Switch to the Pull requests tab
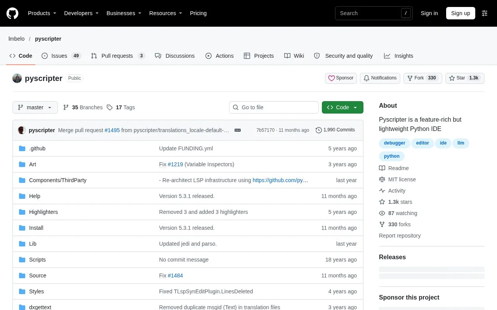The width and height of the screenshot is (497, 310). pyautogui.click(x=118, y=56)
